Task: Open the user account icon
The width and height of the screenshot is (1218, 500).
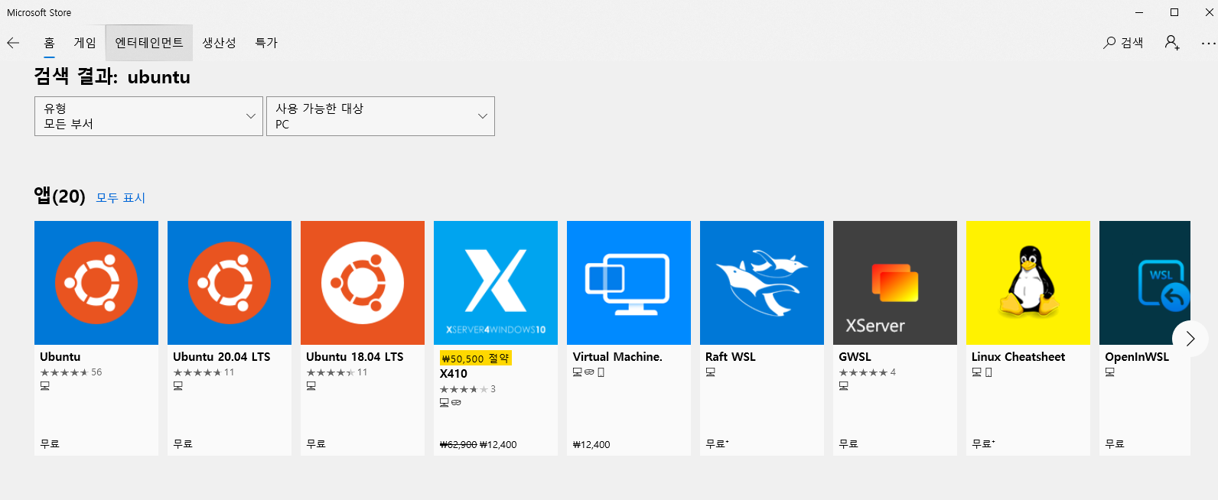Action: (x=1172, y=43)
